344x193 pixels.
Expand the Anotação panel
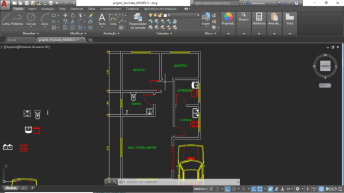[x=111, y=33]
